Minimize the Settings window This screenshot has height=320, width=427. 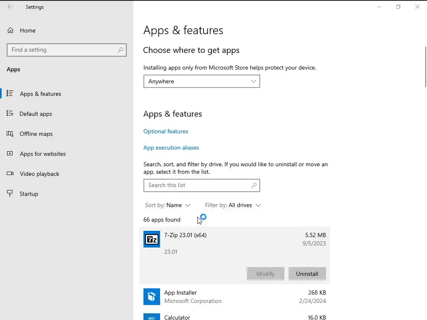(x=379, y=7)
